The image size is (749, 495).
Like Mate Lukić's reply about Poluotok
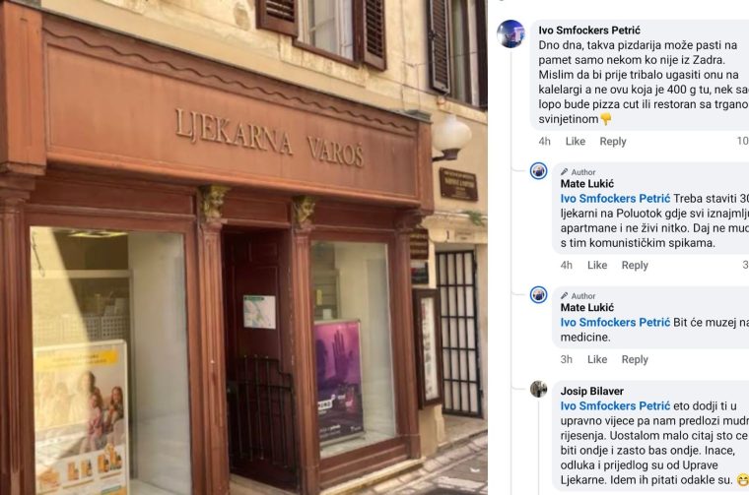pyautogui.click(x=597, y=265)
